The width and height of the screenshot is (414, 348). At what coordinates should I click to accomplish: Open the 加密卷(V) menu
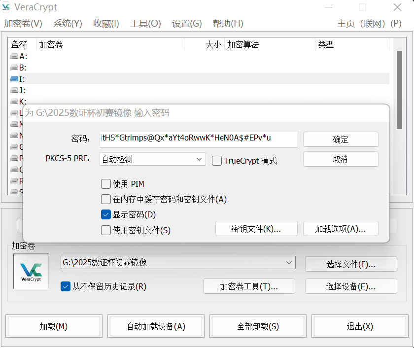coord(23,24)
